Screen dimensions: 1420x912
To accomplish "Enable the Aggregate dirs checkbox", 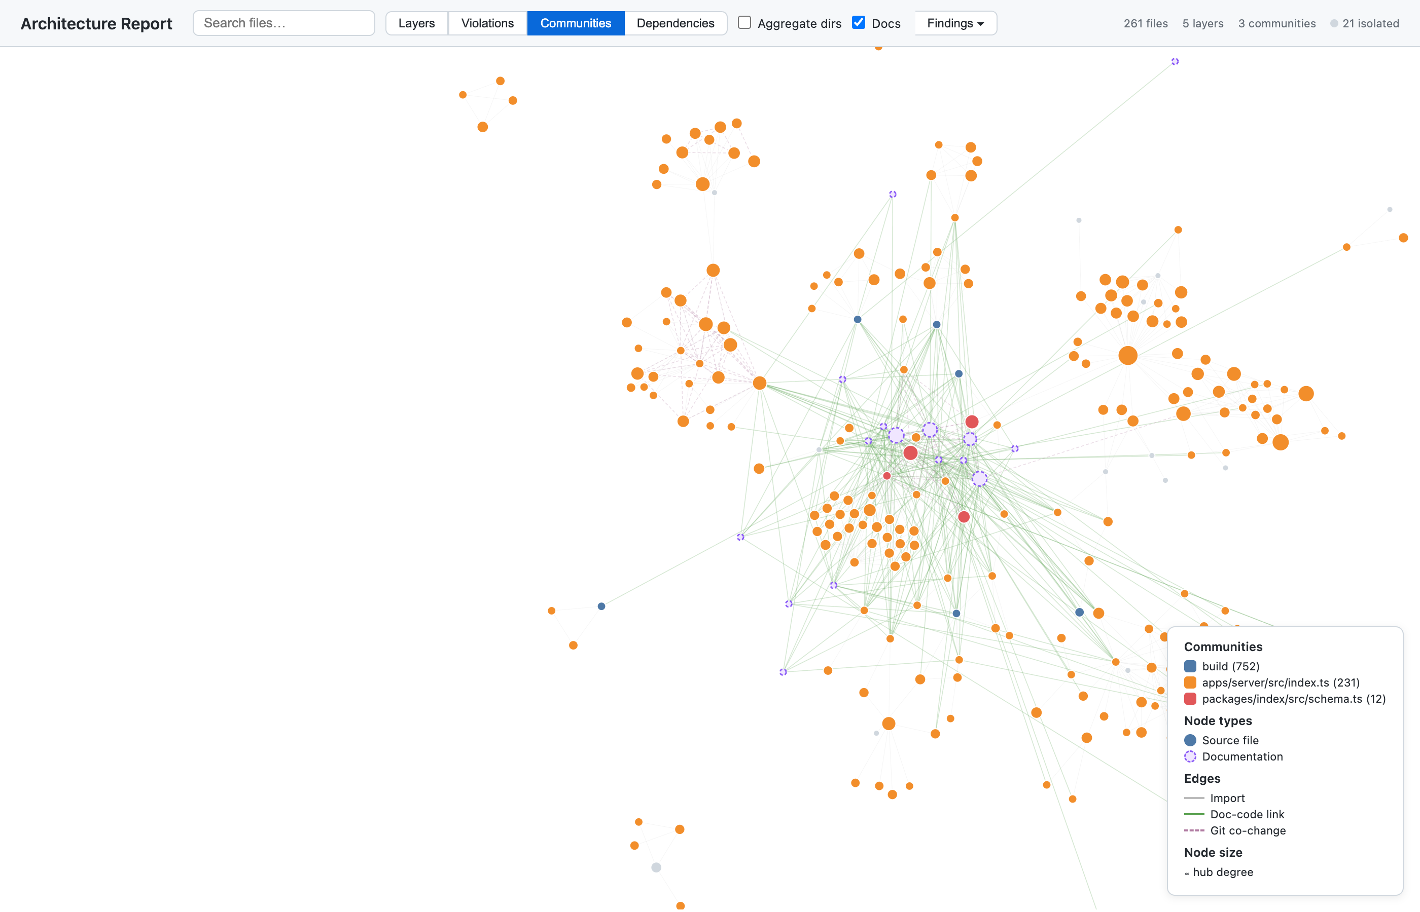I will click(x=744, y=22).
